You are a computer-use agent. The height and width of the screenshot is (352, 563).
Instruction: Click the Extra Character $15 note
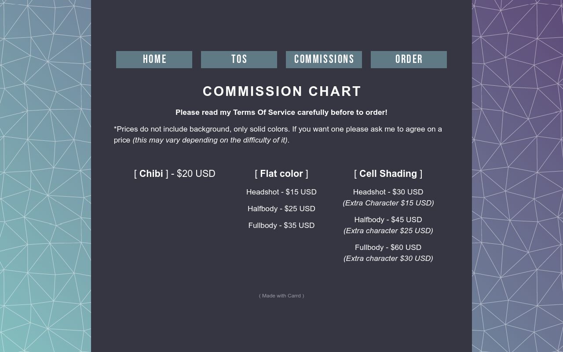[x=388, y=203]
